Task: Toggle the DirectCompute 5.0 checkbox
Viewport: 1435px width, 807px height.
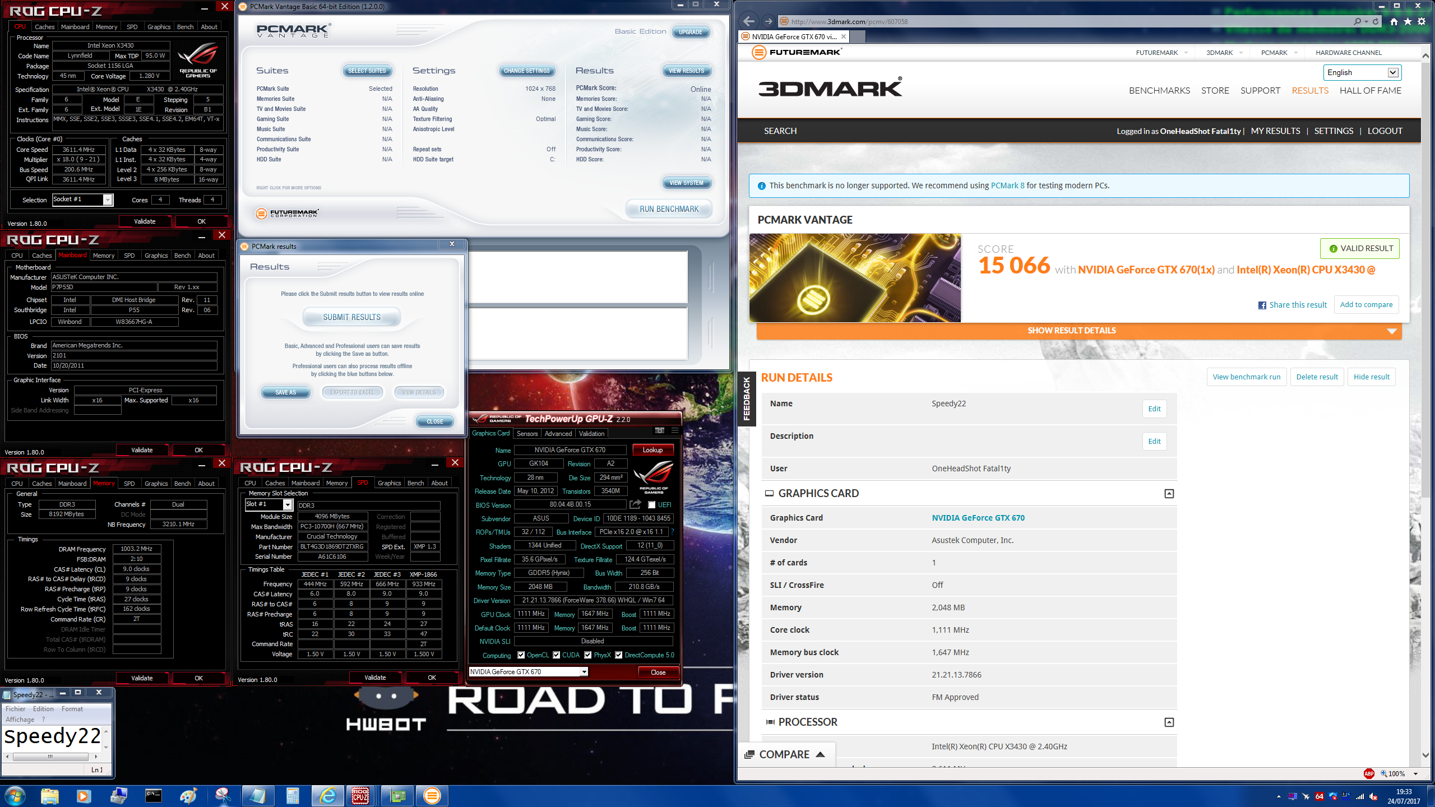Action: 619,655
